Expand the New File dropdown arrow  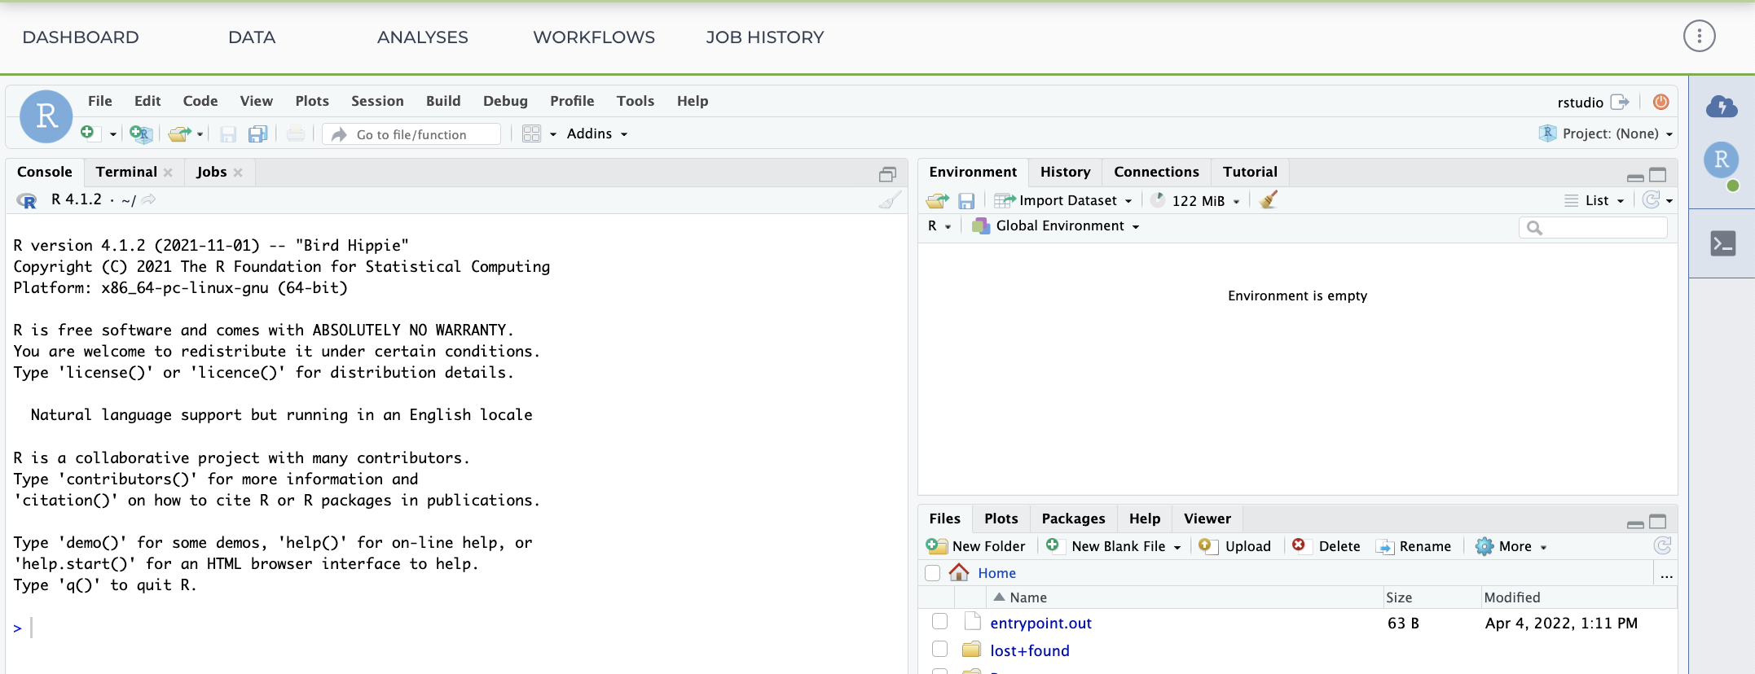coord(113,134)
